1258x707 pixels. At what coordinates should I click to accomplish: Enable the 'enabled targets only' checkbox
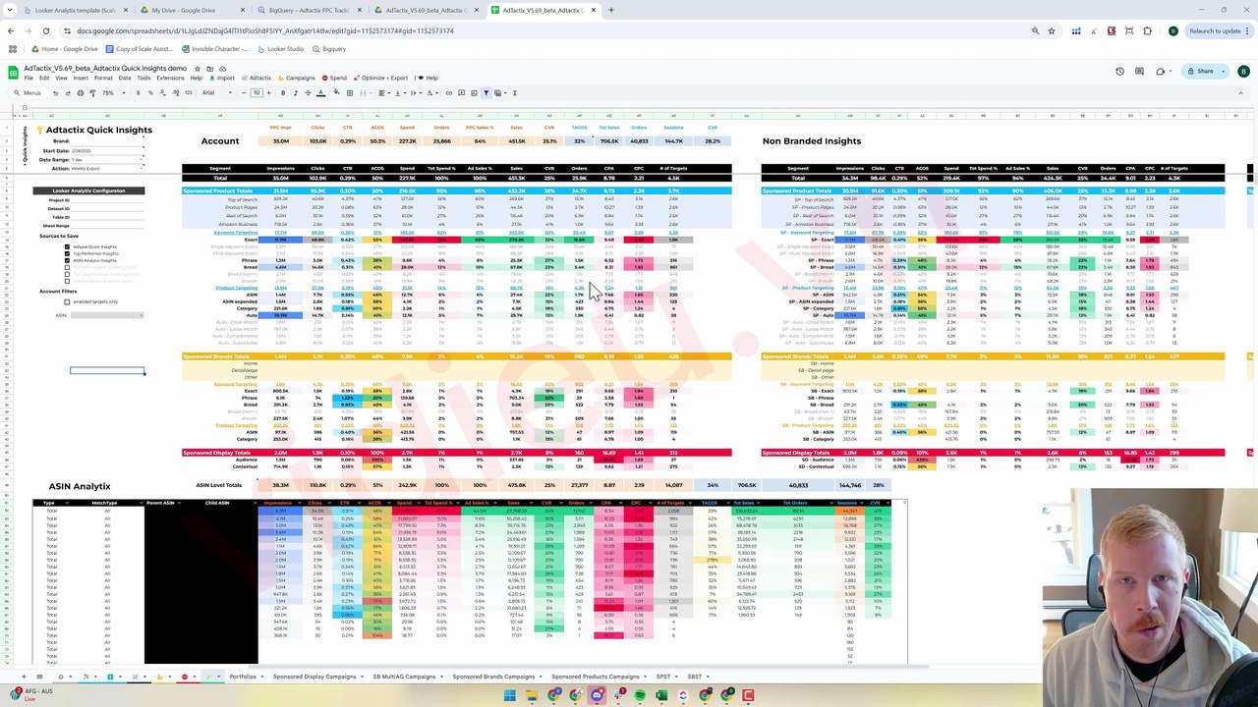coord(67,301)
